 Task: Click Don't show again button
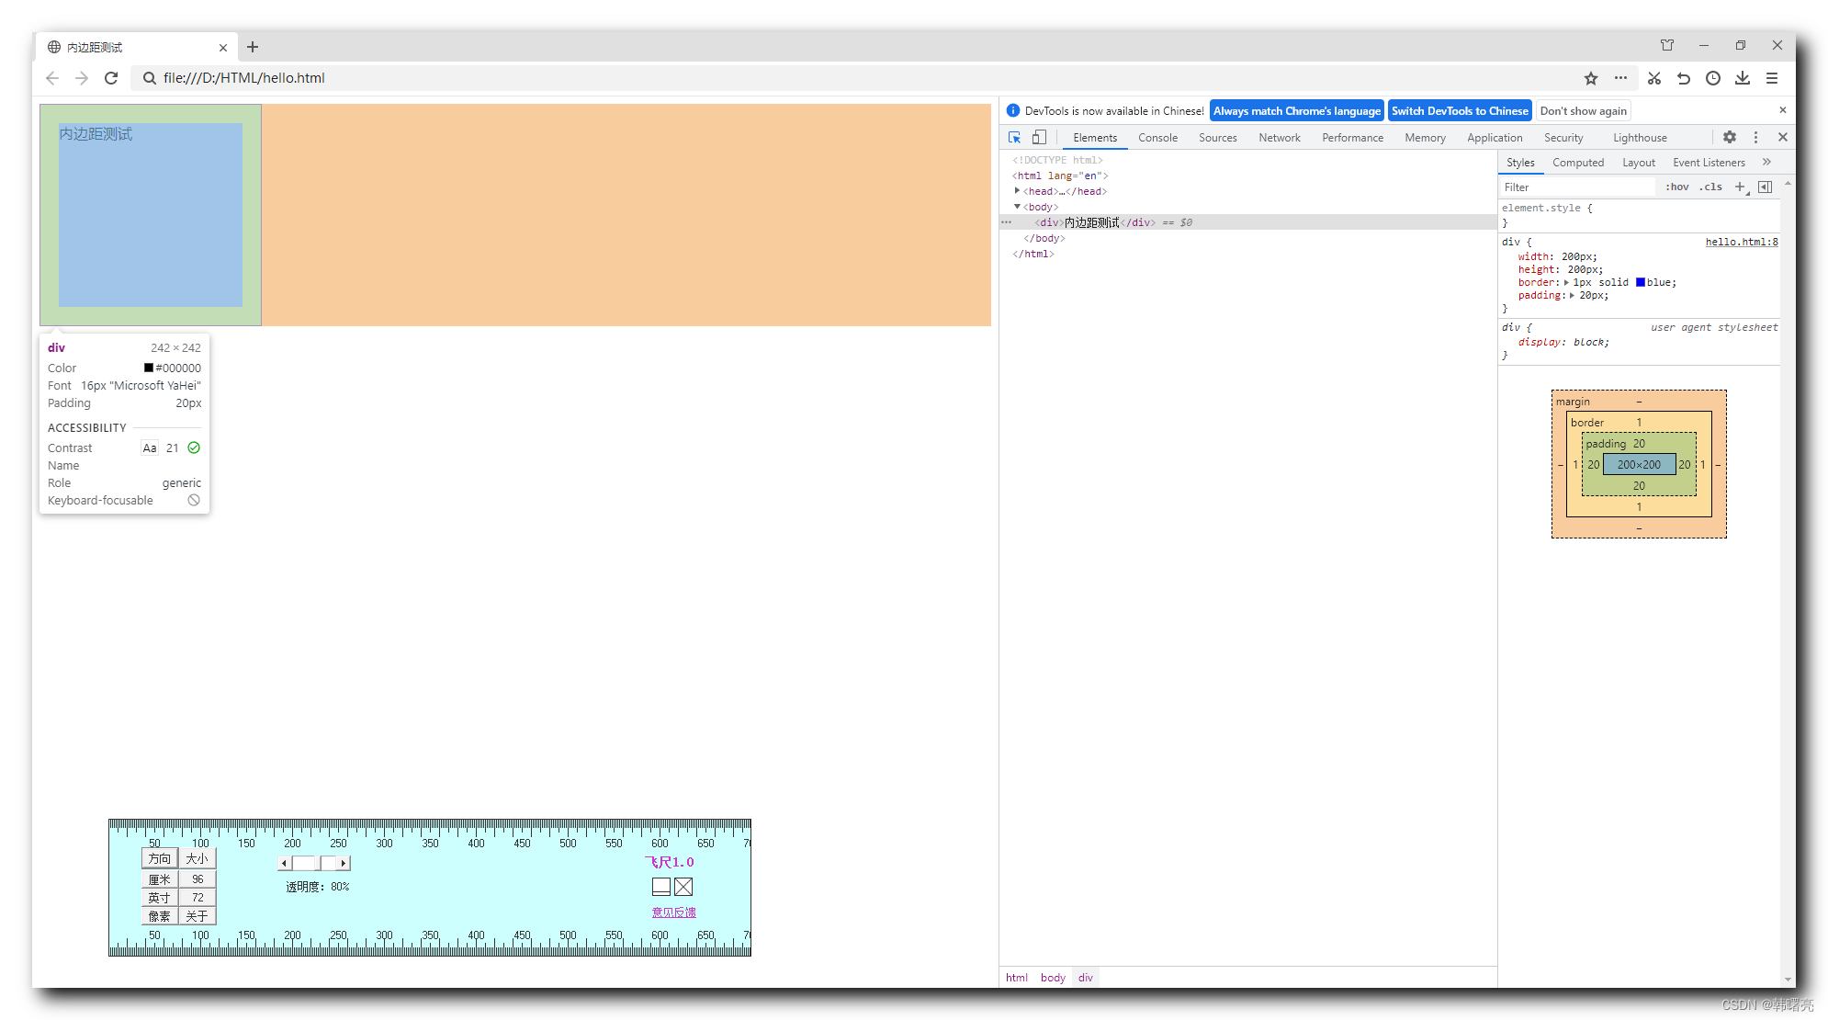pos(1583,111)
